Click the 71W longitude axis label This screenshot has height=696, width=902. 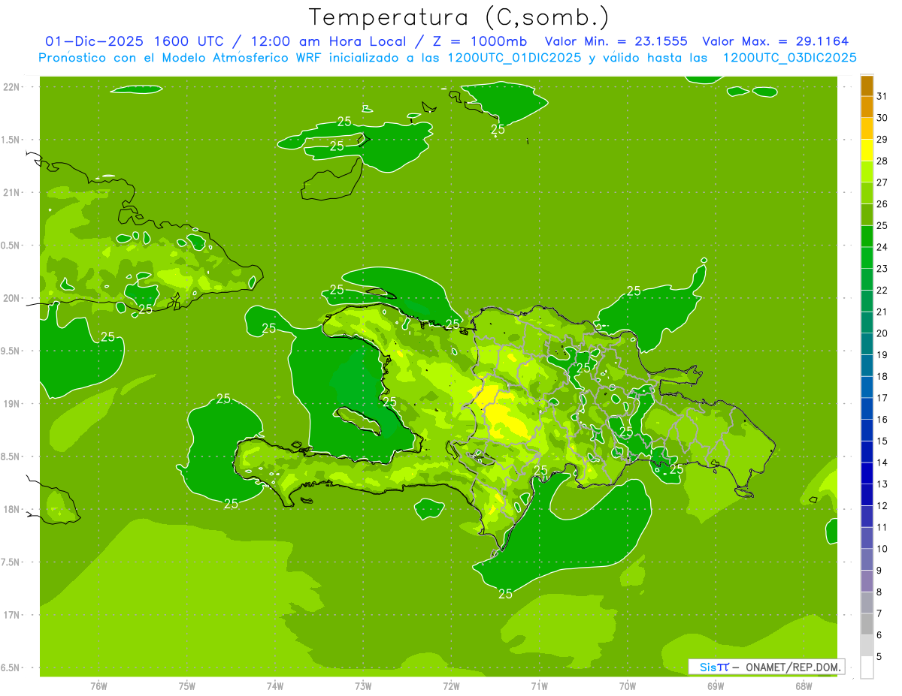(539, 686)
